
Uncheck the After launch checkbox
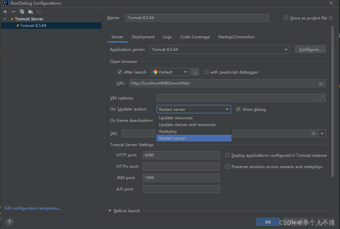click(120, 72)
